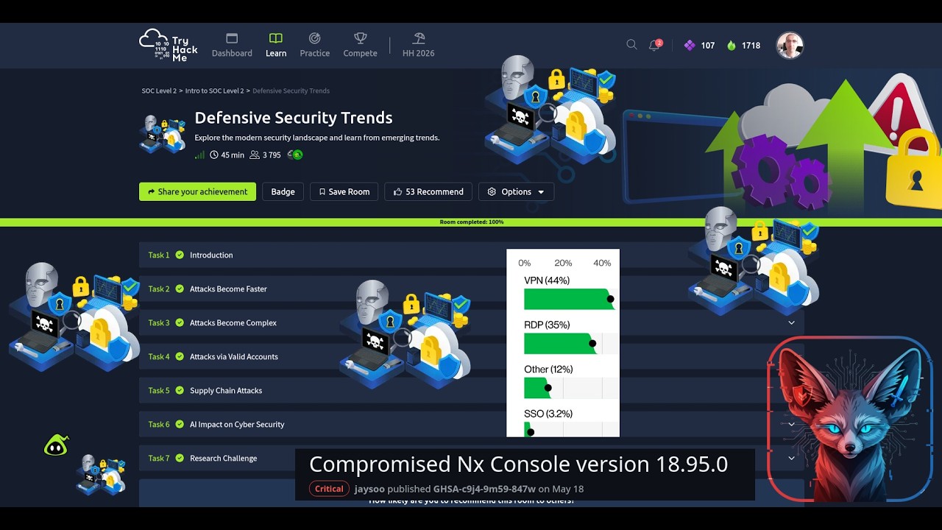Follow the SOC Level 2 breadcrumb
The width and height of the screenshot is (942, 530).
pos(159,91)
